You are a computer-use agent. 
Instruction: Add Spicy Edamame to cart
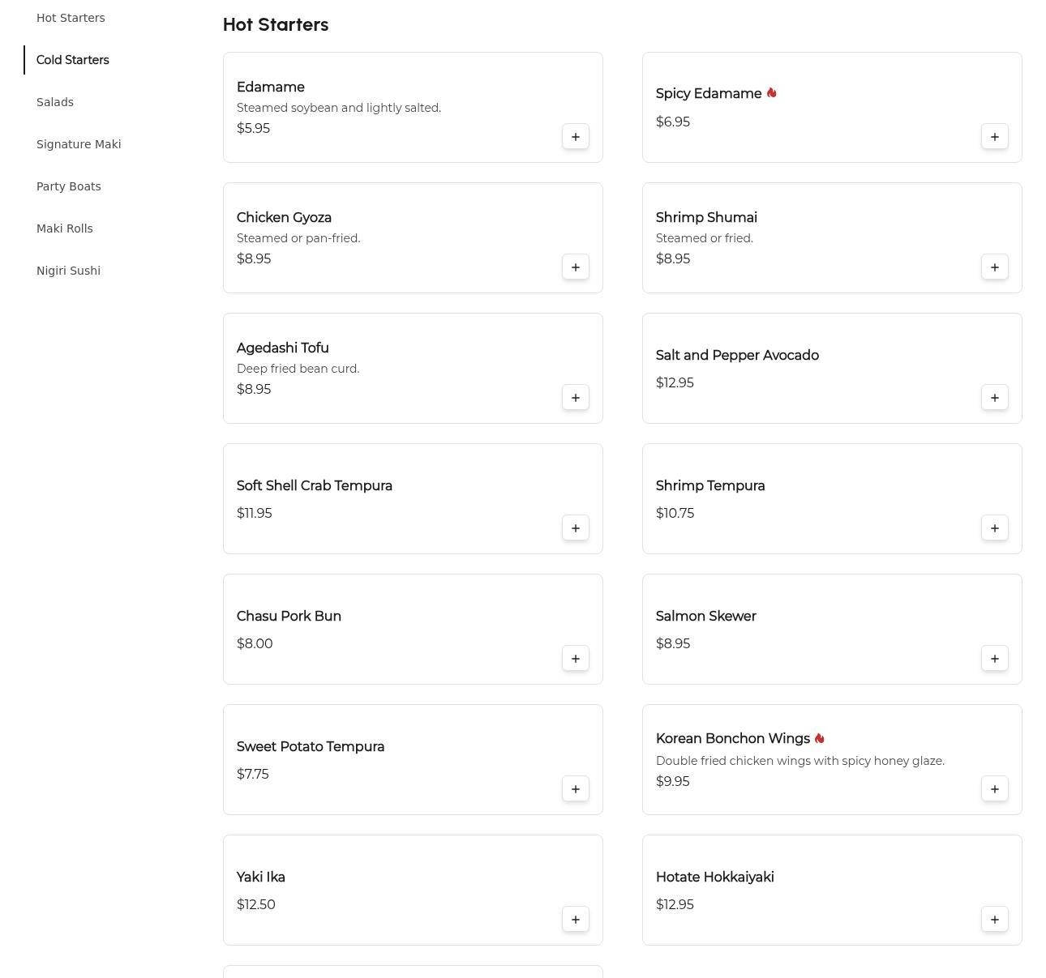coord(994,137)
